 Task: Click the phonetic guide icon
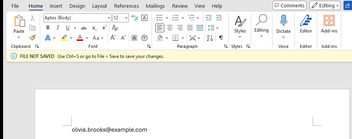tap(134, 18)
